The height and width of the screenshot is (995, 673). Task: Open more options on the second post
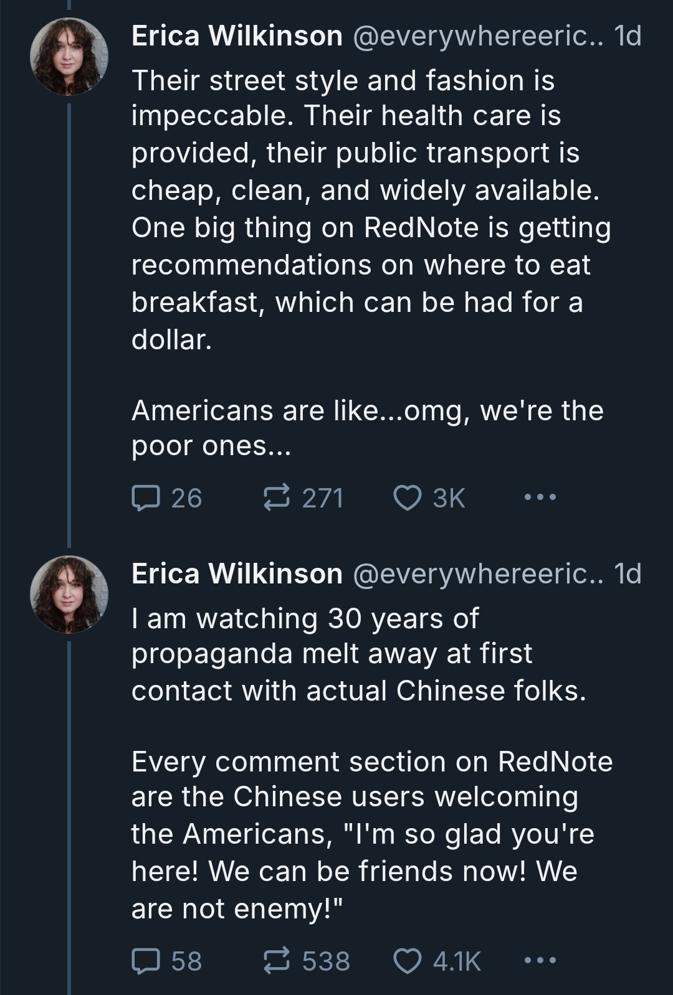(x=540, y=961)
